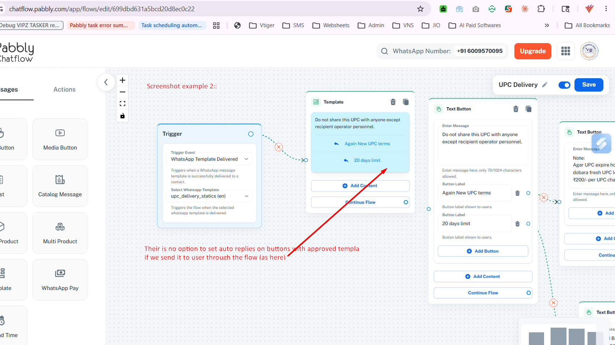Bookmark this page with the star icon
The image size is (615, 345).
(x=420, y=9)
